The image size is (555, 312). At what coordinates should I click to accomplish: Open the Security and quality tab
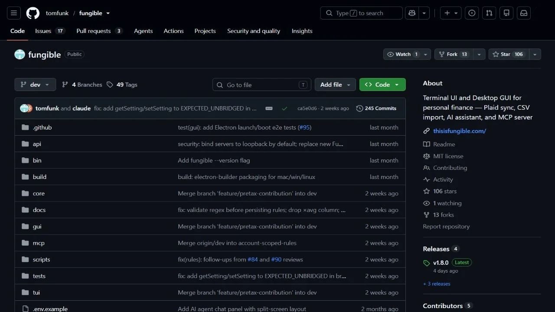tap(254, 31)
